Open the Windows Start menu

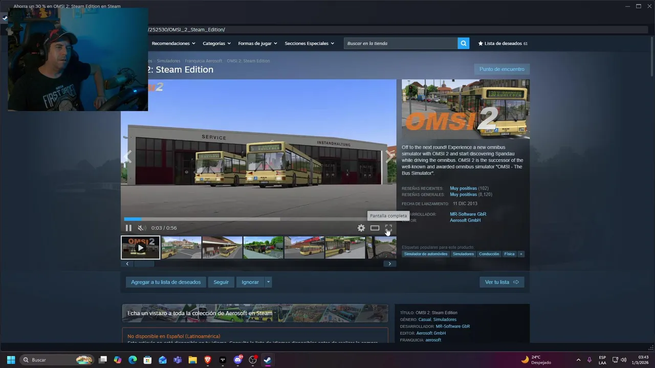point(11,360)
